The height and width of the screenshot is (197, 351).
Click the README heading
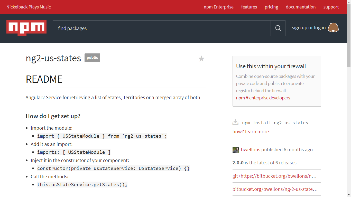pyautogui.click(x=44, y=79)
